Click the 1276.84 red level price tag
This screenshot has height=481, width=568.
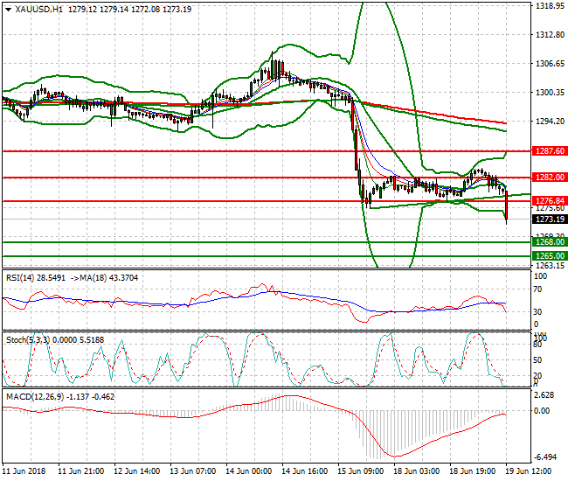[x=548, y=201]
